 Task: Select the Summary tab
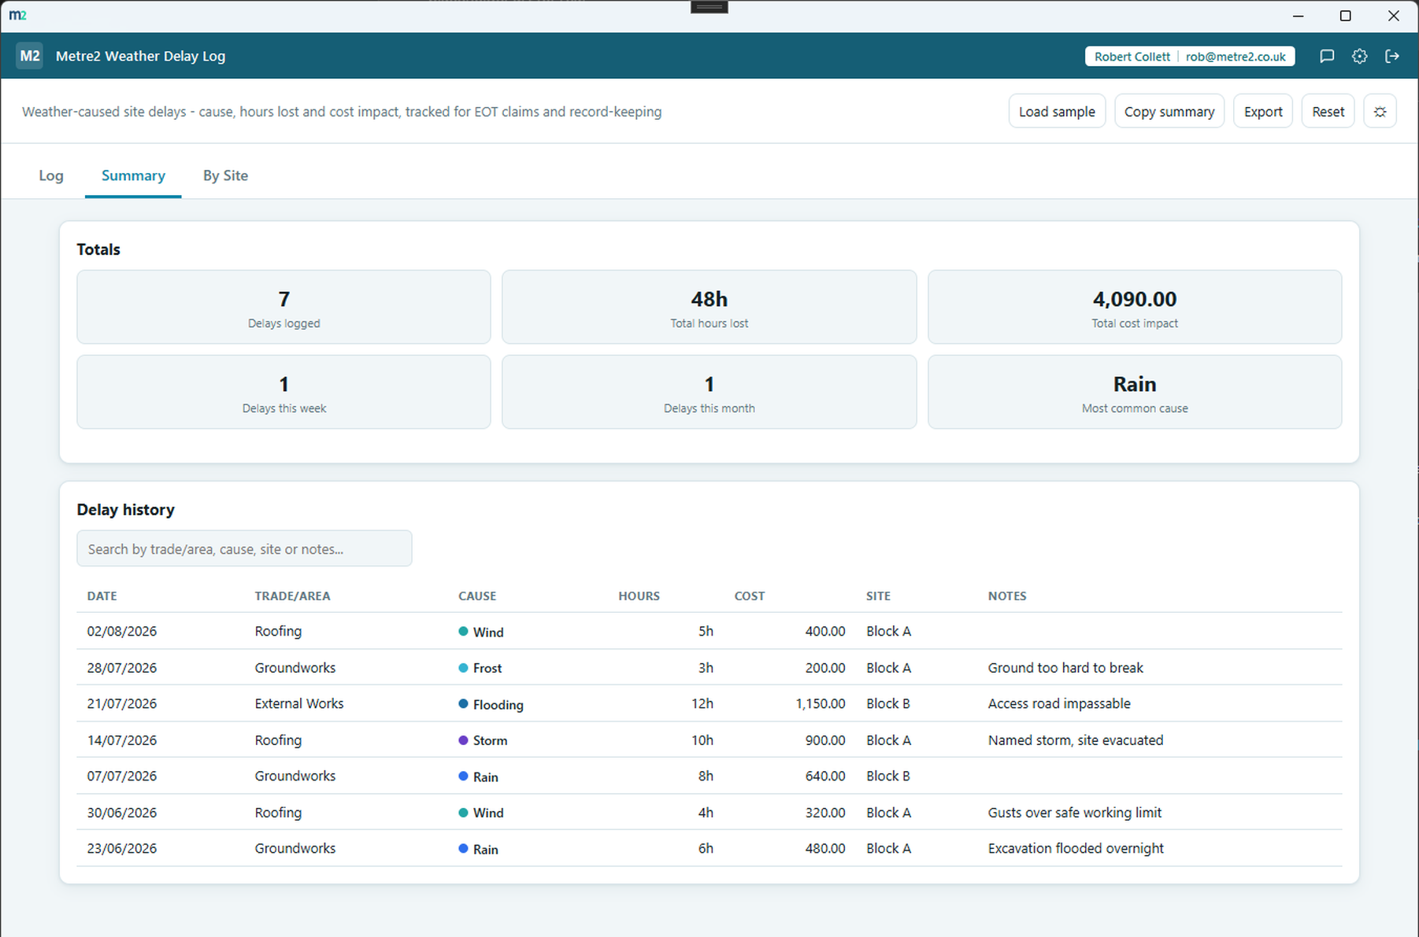pyautogui.click(x=133, y=175)
